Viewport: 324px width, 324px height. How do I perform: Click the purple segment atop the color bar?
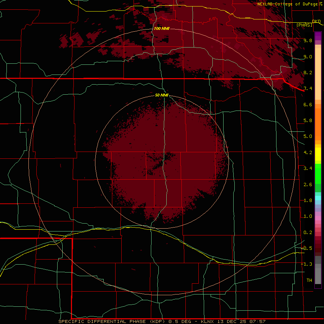[x=318, y=36]
